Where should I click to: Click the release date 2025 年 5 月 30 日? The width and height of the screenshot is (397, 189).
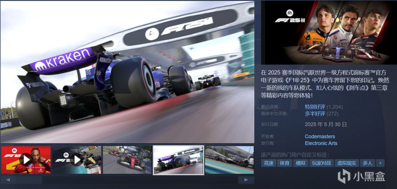click(326, 124)
